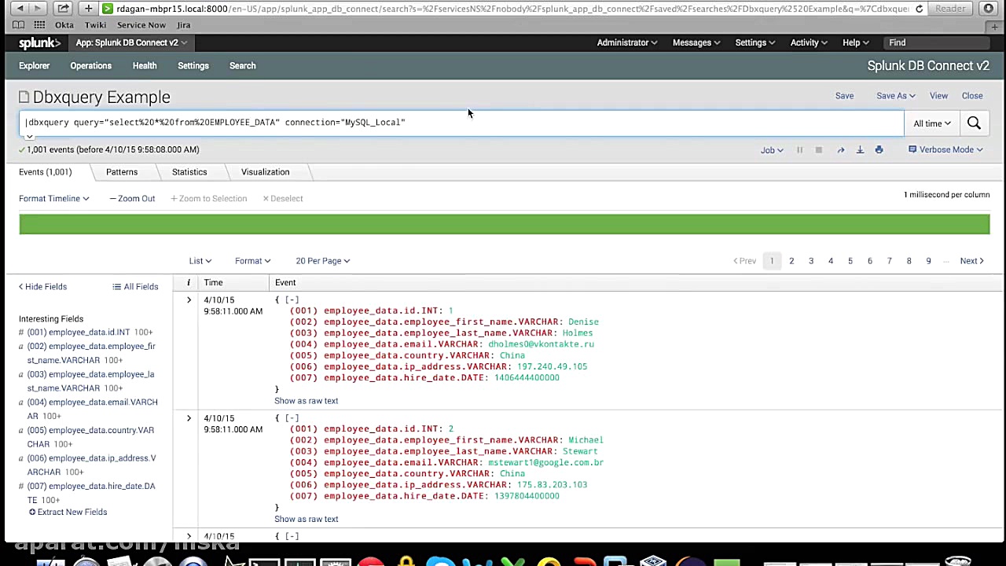Open the App: Splunk DB Connect v2 dropdown

click(x=131, y=42)
